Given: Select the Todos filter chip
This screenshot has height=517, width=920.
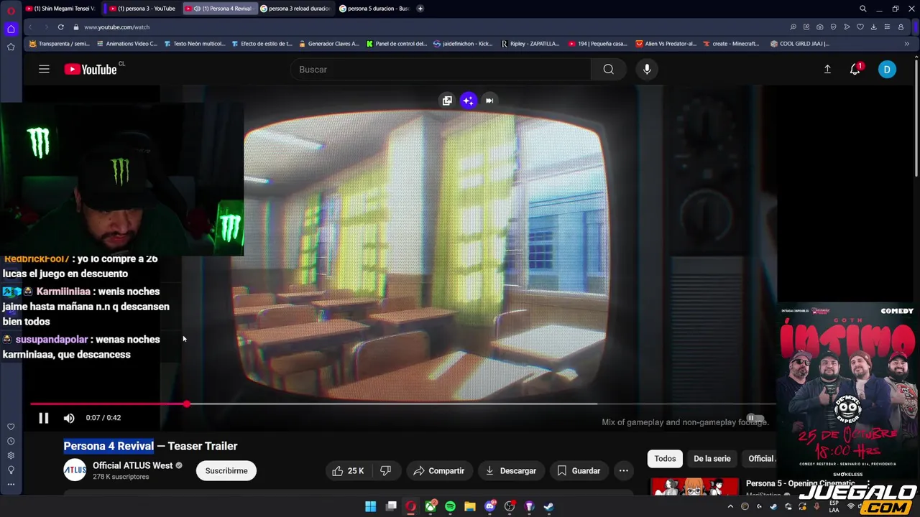Looking at the screenshot, I should click(x=665, y=458).
